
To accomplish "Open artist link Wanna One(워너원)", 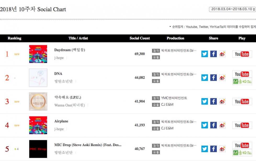I will click(70, 105).
